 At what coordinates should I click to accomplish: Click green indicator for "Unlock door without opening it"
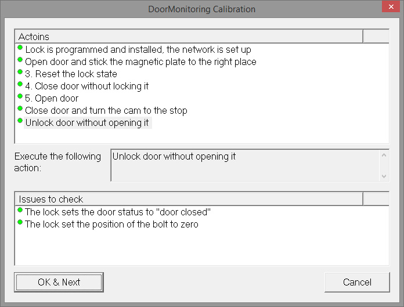pos(20,121)
